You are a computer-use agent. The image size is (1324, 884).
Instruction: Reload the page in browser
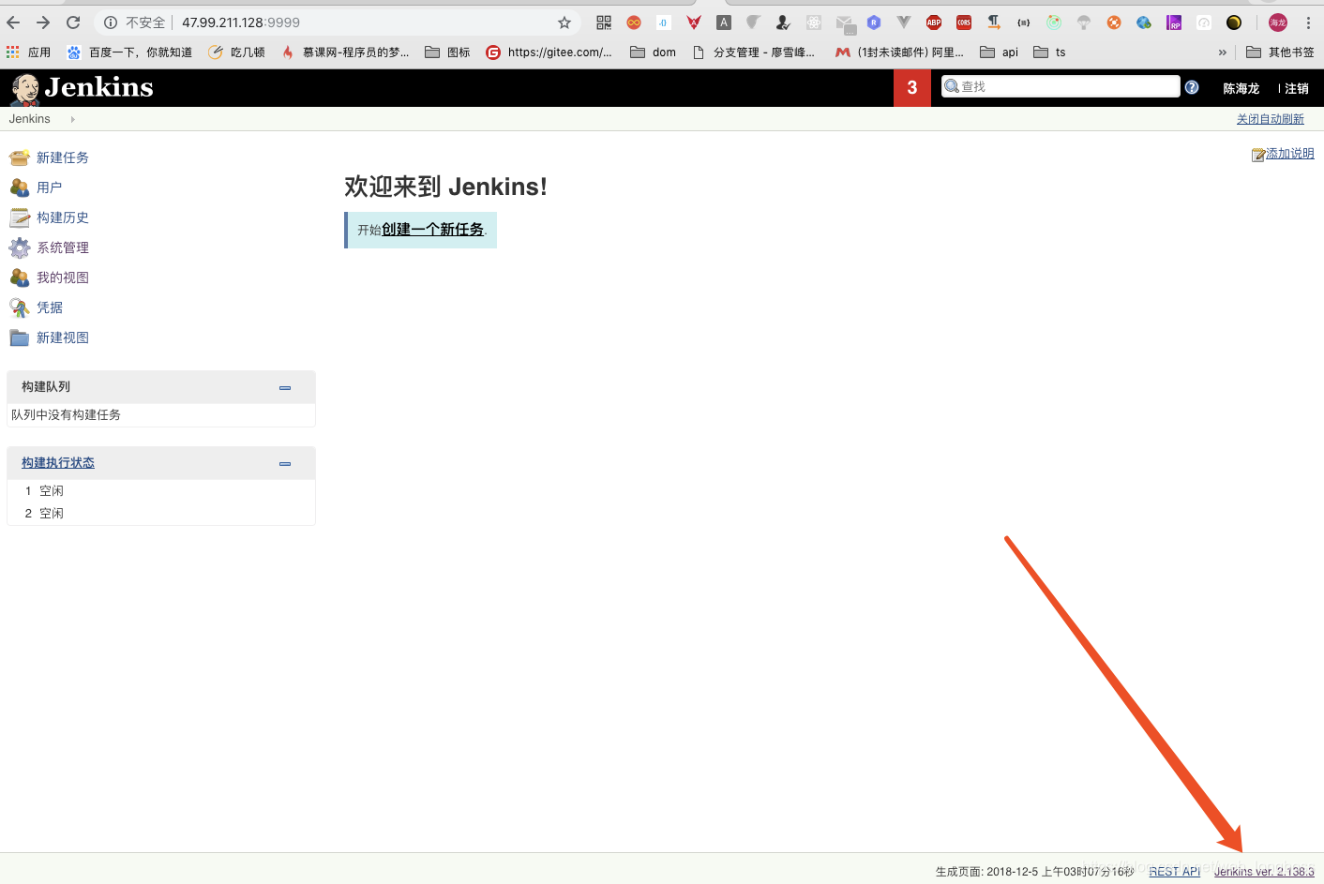[x=73, y=22]
